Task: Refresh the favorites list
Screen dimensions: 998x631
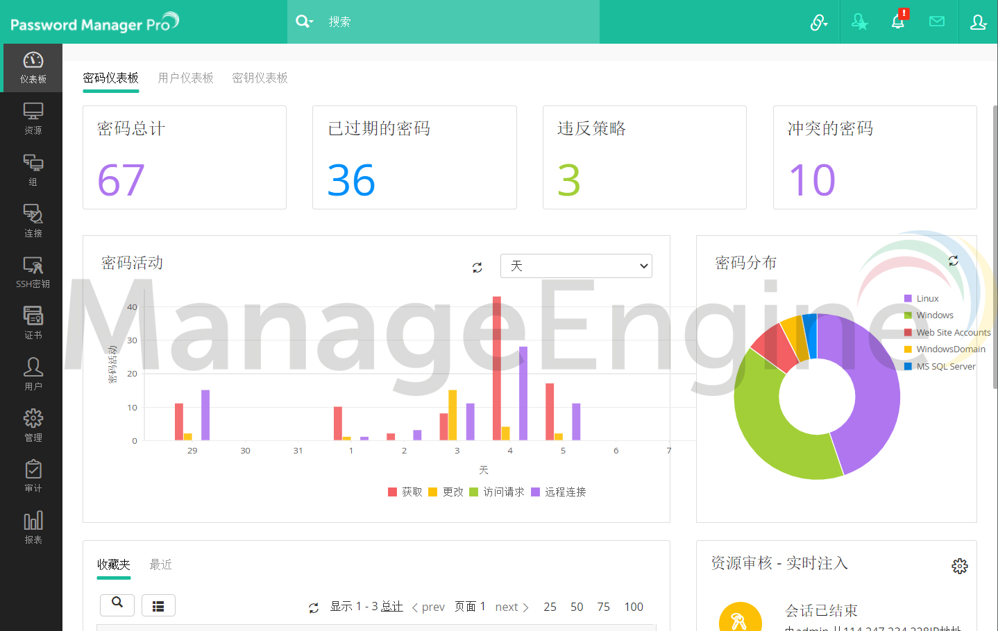Action: tap(314, 607)
